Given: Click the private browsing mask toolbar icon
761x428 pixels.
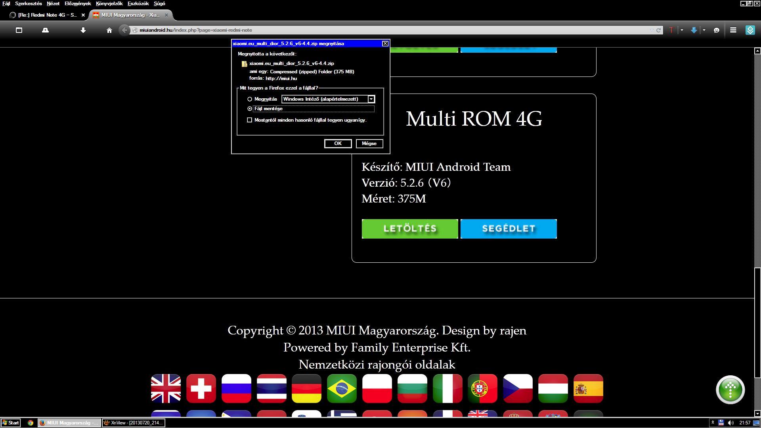Looking at the screenshot, I should tap(46, 30).
